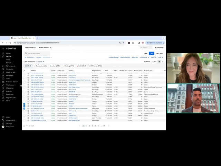Open the Chrome extensions puzzle icon
Viewport: 221px width, 166px height.
(x=133, y=43)
